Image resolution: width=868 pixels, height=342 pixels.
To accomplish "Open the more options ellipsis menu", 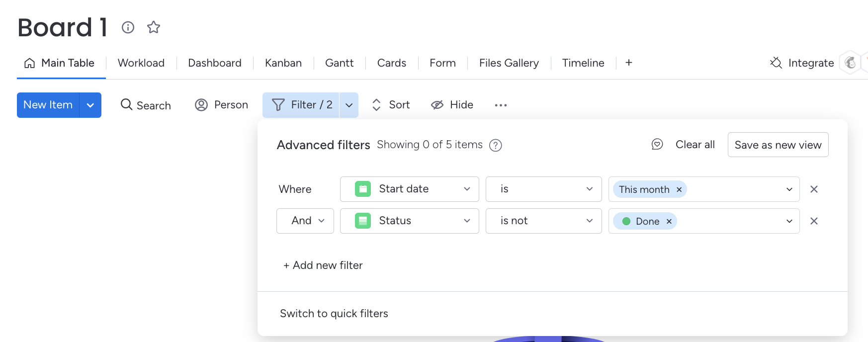I will click(x=501, y=105).
